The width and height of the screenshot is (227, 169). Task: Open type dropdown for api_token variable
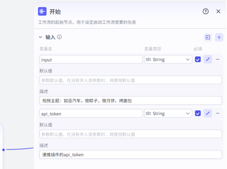click(168, 114)
